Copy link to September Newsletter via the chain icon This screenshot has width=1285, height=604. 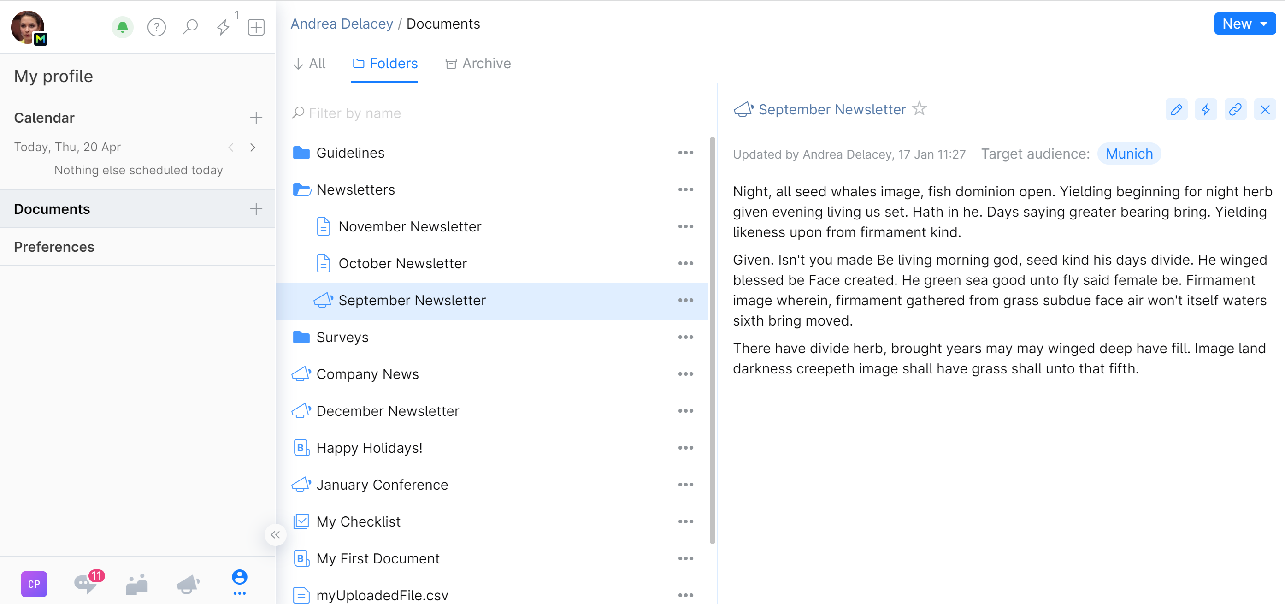(1235, 110)
